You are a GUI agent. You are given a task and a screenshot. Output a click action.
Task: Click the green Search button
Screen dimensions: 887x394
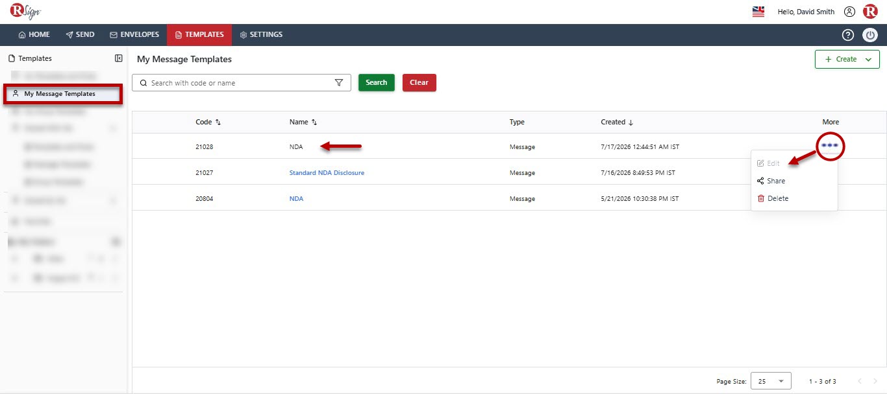coord(377,83)
